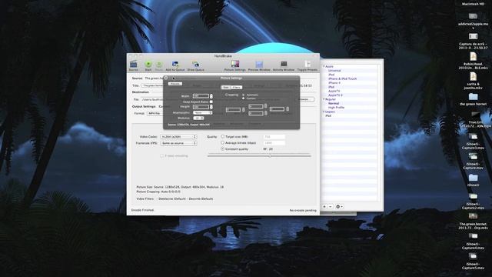492x277 pixels.
Task: Open the Format dropdown showing MP4 file
Action: click(155, 113)
